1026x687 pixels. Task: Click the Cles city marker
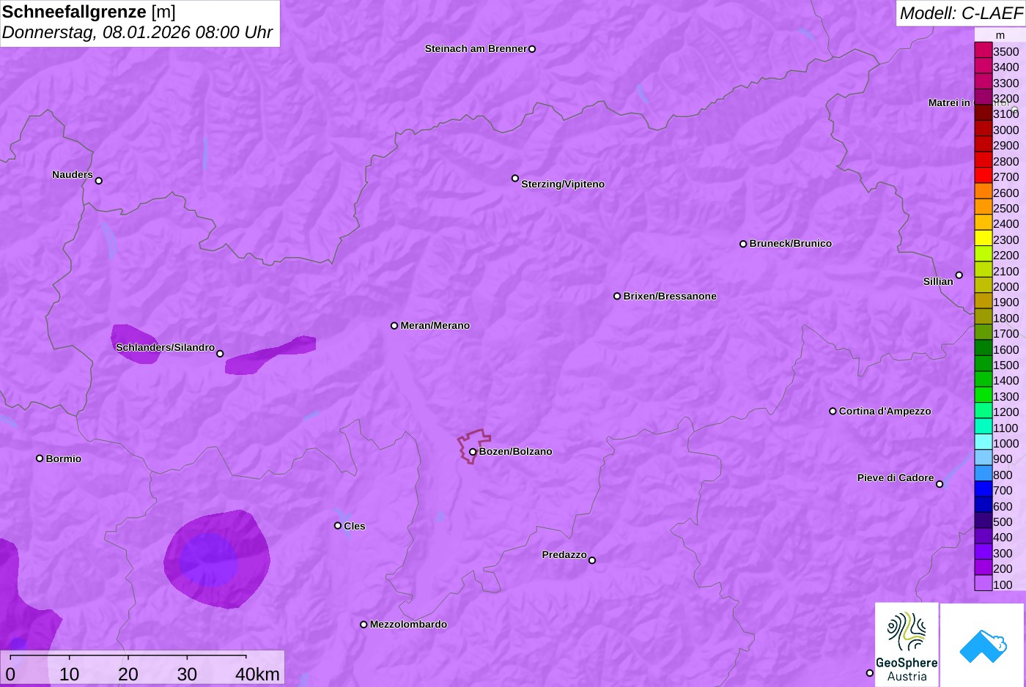tap(338, 526)
